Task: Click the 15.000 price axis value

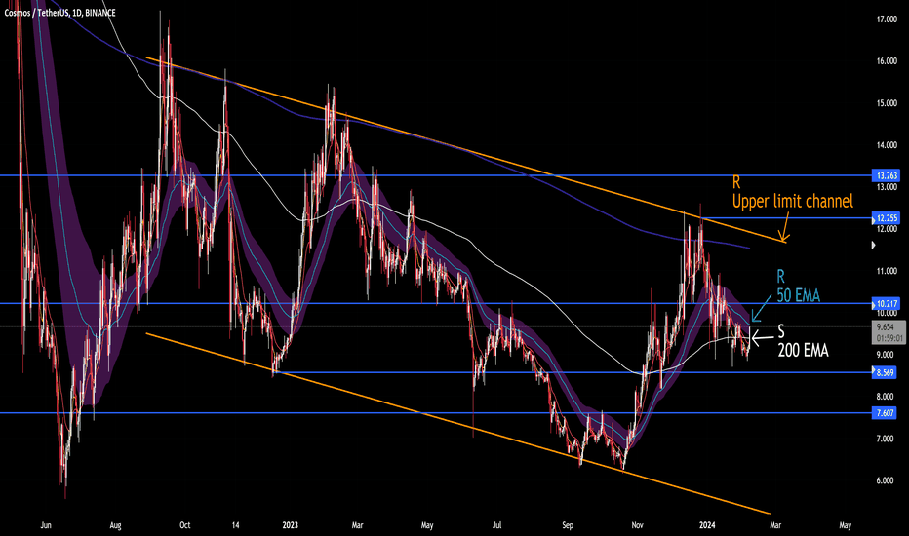Action: (x=887, y=103)
